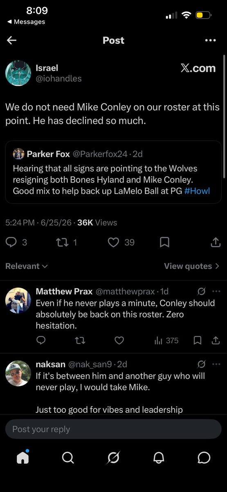Return to Messages via status bar link
This screenshot has height=492, width=227.
[x=26, y=22]
